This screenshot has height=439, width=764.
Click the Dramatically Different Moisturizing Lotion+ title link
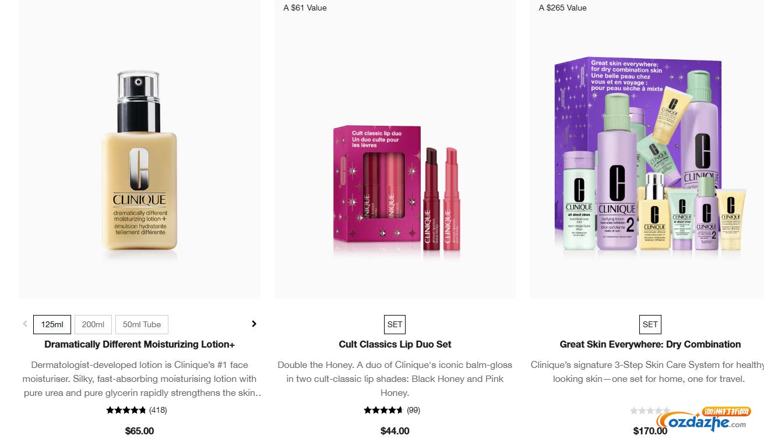click(x=140, y=344)
